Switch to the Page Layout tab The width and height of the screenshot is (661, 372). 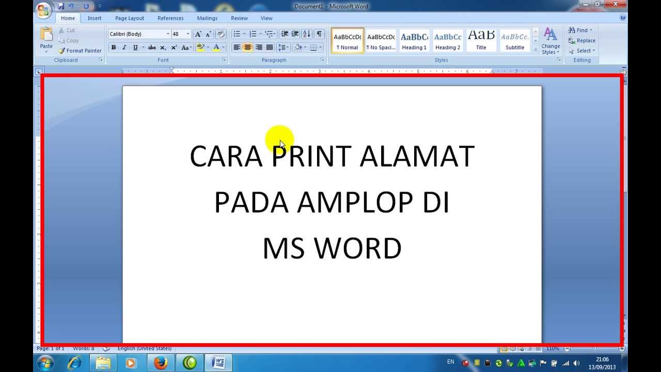point(130,18)
